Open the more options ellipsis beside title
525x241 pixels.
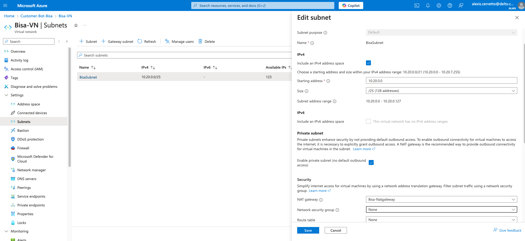tap(85, 26)
